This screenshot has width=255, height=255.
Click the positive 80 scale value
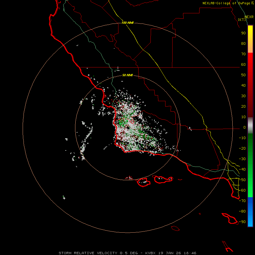pos(243,44)
